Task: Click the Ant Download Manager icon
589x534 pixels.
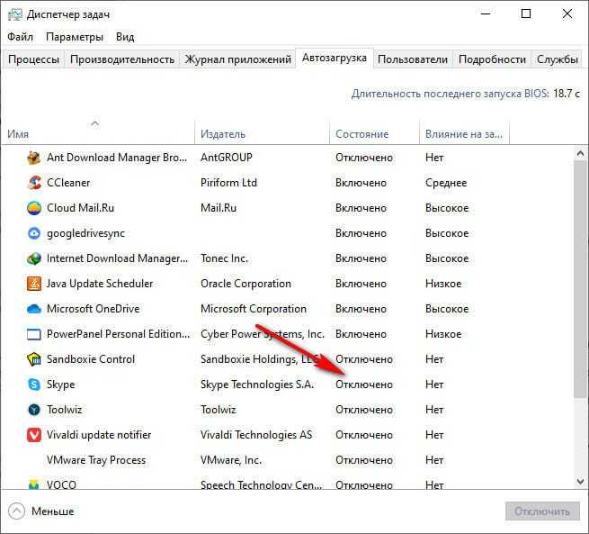Action: coord(34,158)
